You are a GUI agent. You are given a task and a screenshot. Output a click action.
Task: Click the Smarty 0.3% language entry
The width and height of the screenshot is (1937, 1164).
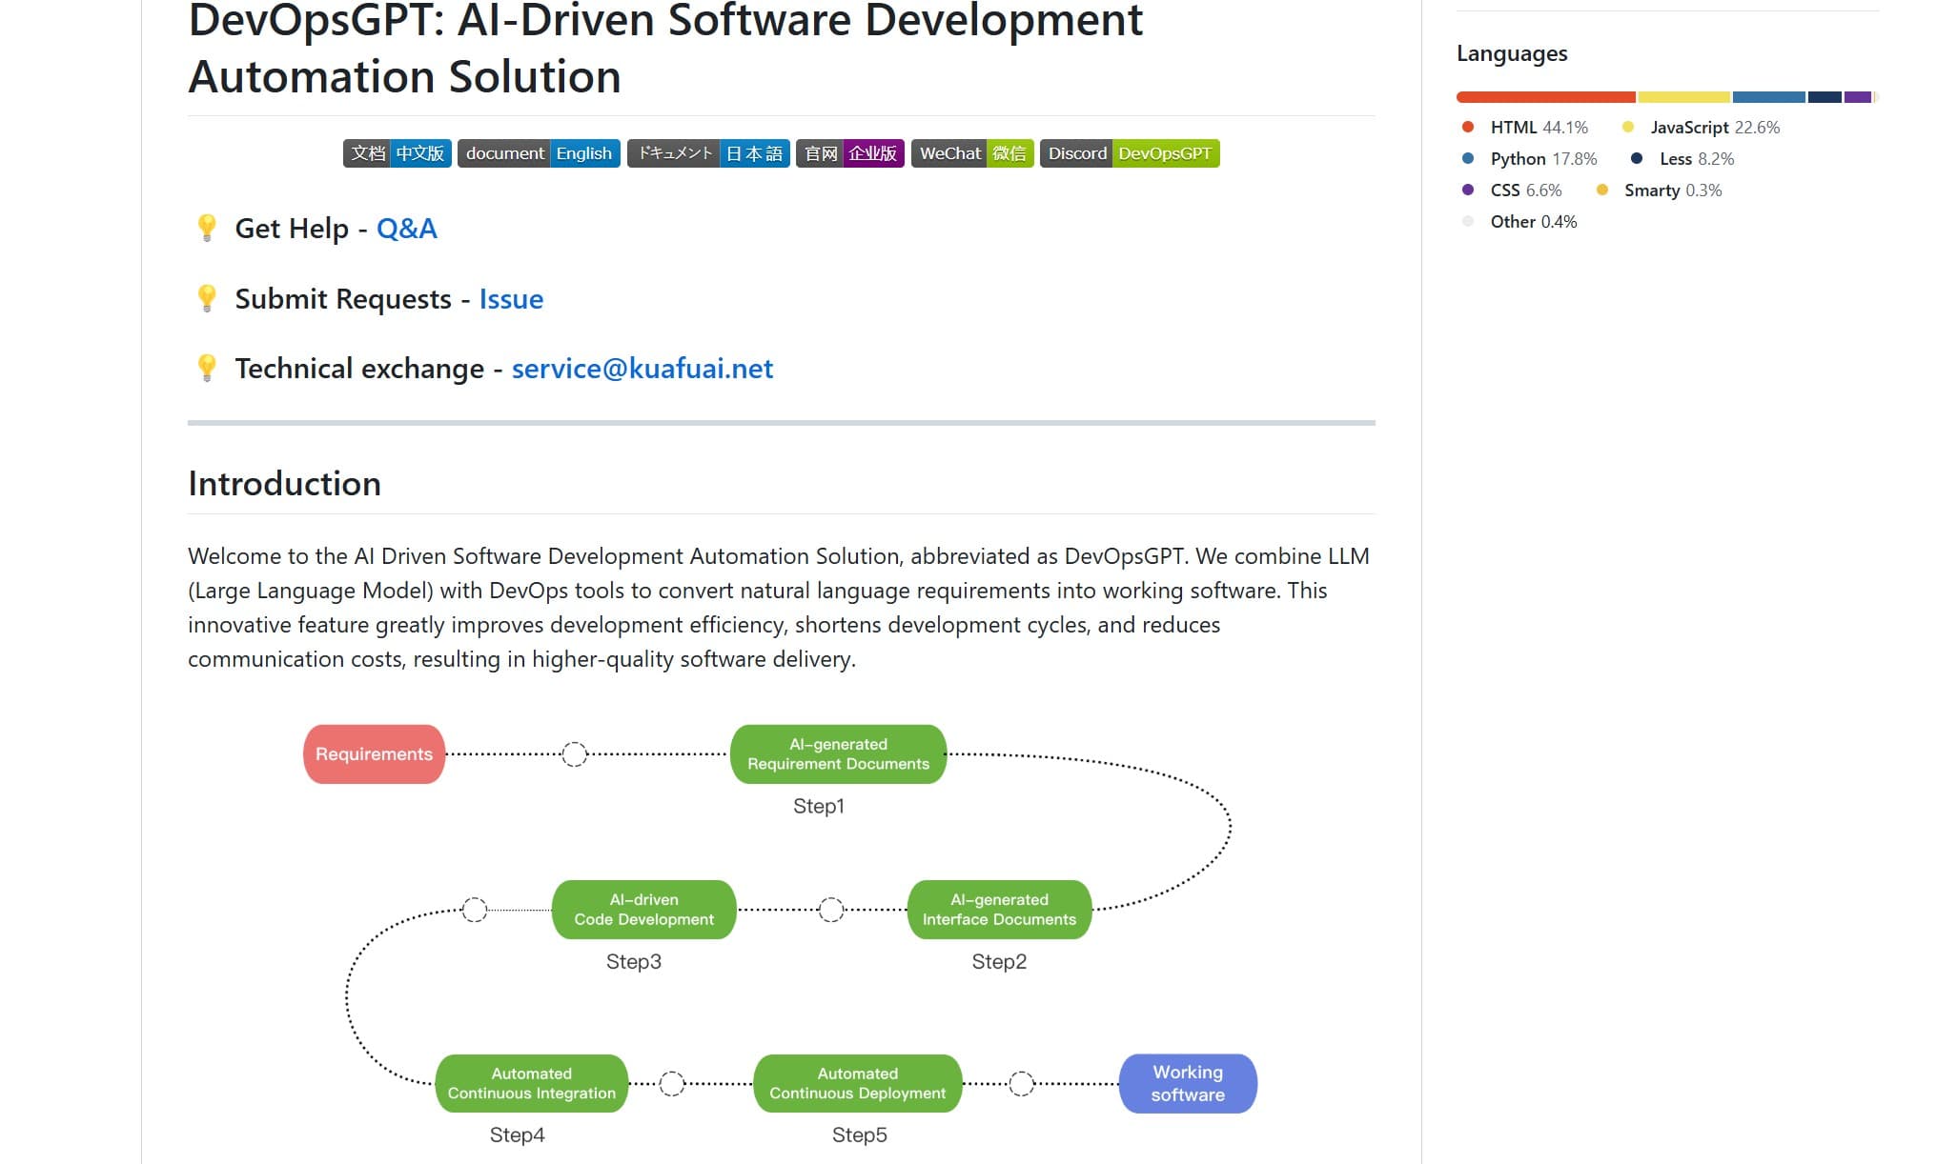coord(1660,191)
